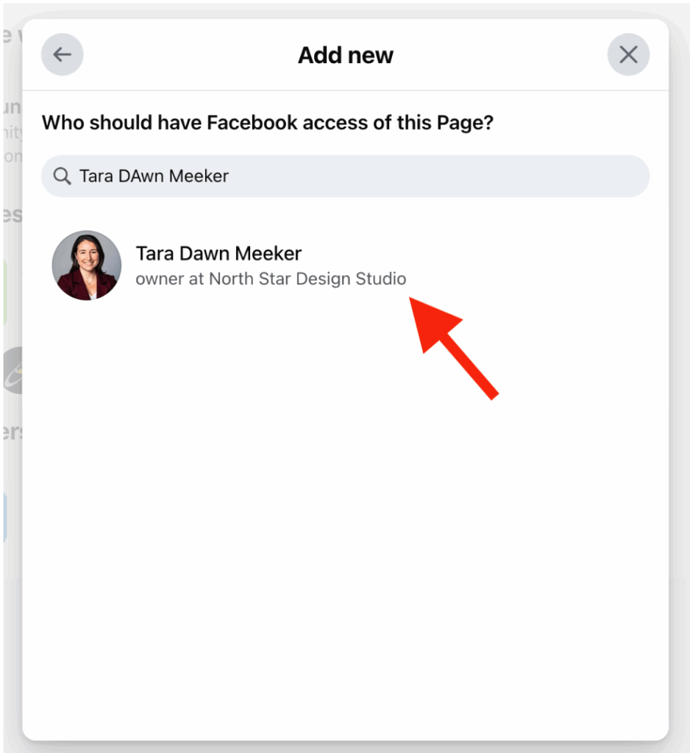Click the word Meeker in the search text
This screenshot has width=690, height=753.
pyautogui.click(x=199, y=176)
